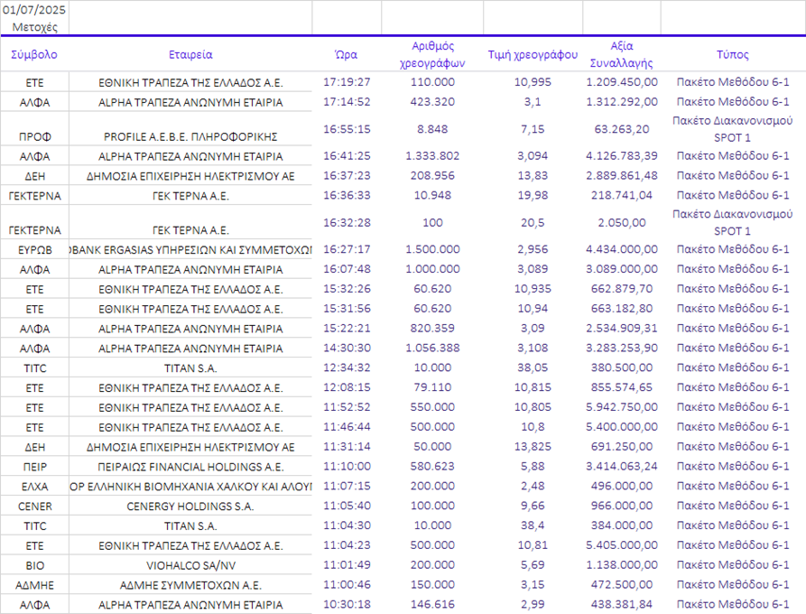Select value 472.500,00

tap(622, 585)
